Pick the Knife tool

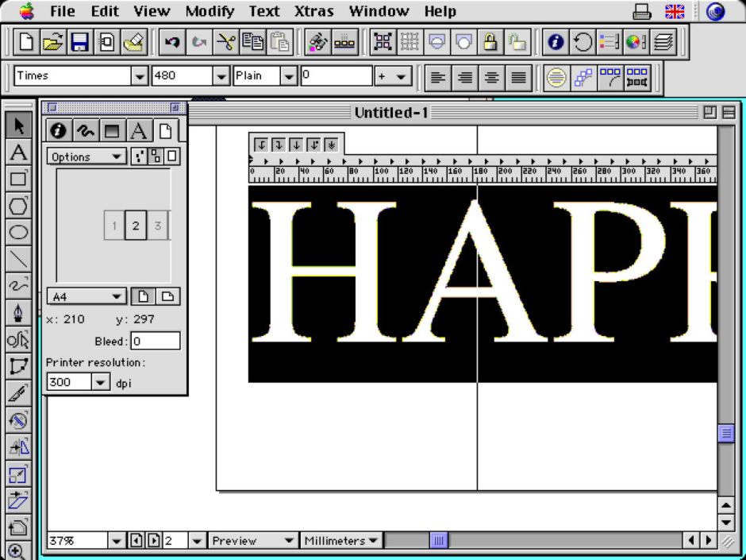point(18,393)
